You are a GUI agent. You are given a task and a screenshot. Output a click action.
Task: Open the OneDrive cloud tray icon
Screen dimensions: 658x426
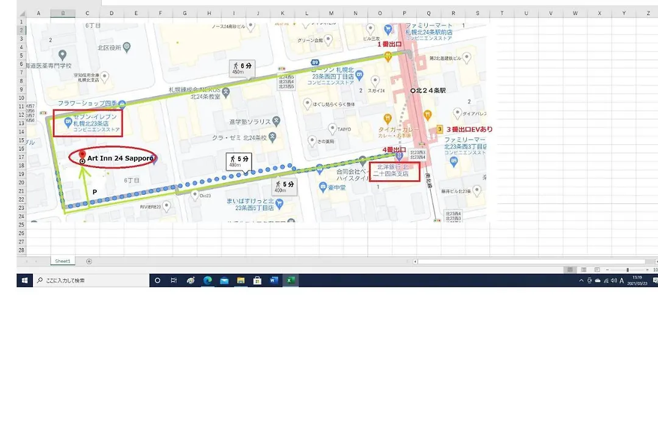click(x=598, y=281)
